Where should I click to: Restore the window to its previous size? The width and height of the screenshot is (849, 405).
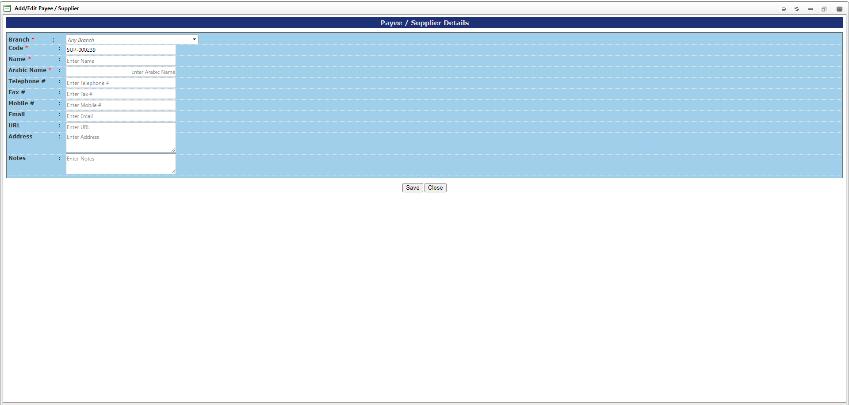click(x=824, y=9)
